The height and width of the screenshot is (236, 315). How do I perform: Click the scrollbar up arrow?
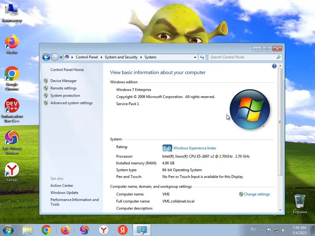tap(280, 66)
